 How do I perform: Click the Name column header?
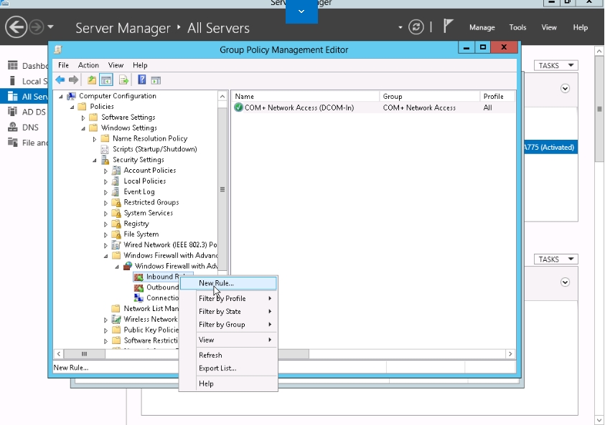coord(304,96)
